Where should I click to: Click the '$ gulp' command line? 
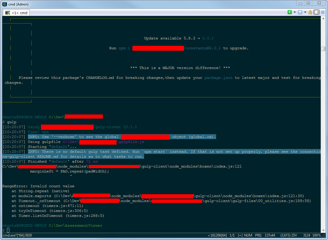pyautogui.click(x=9, y=122)
